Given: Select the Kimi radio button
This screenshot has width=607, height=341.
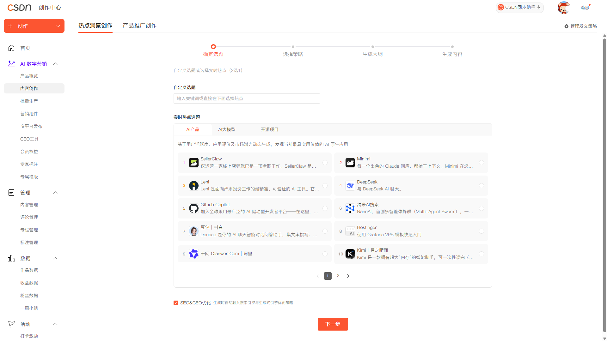Looking at the screenshot, I should 481,254.
